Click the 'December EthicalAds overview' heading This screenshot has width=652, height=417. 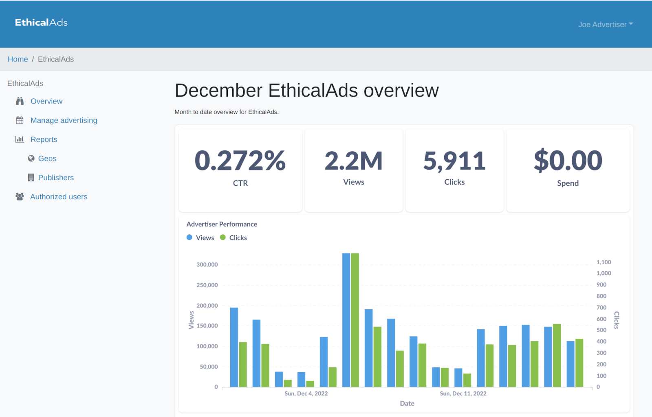(x=307, y=90)
